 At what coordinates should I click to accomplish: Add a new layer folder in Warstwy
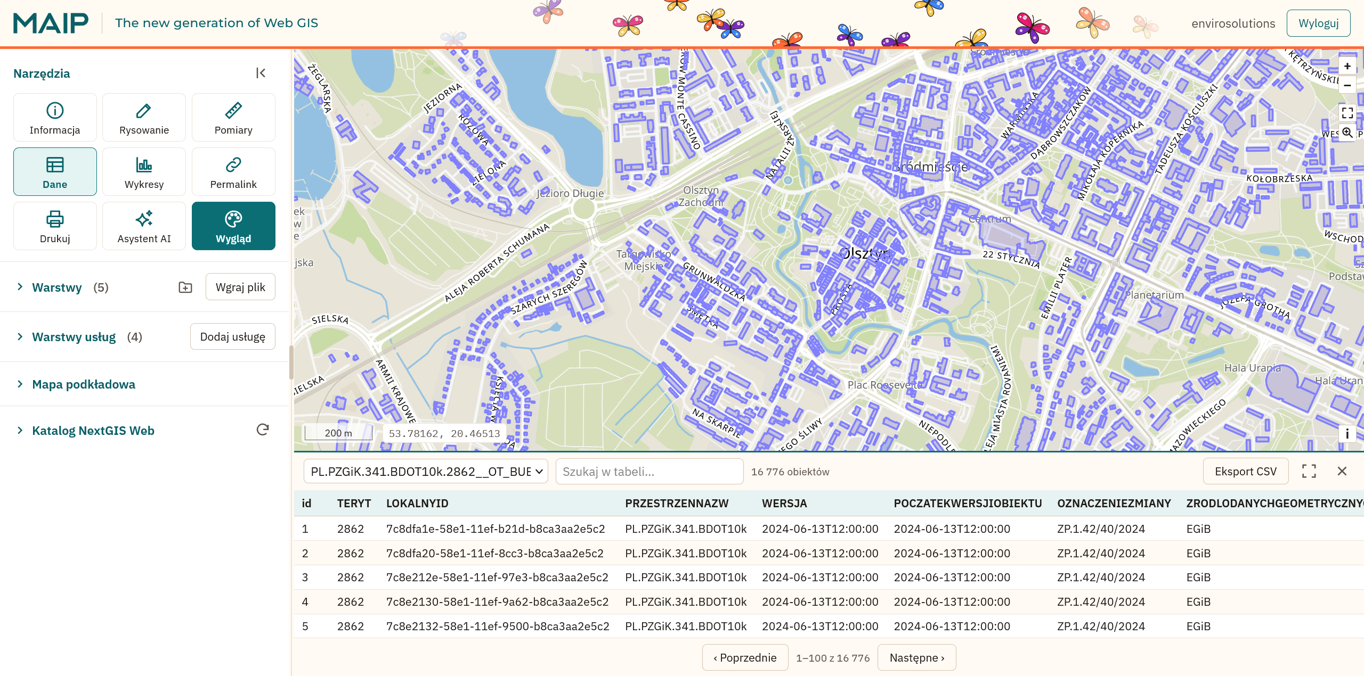[185, 287]
